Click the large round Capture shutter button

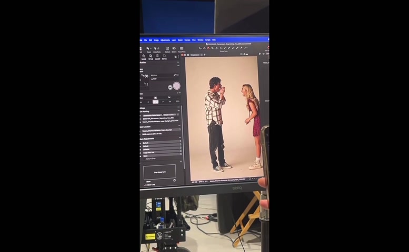coord(176,86)
